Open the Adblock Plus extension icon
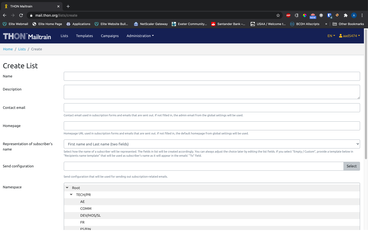Screen dimensions: 368x232 (x=288, y=15)
